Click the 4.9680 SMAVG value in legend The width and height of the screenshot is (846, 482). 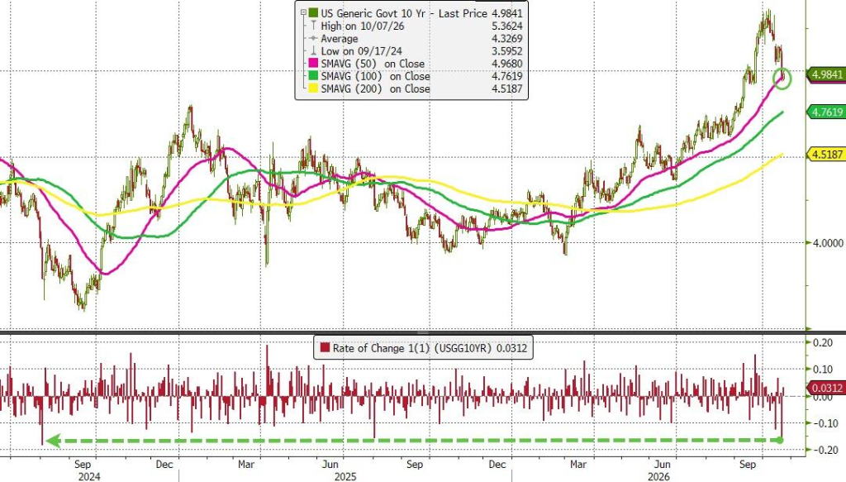coord(507,64)
